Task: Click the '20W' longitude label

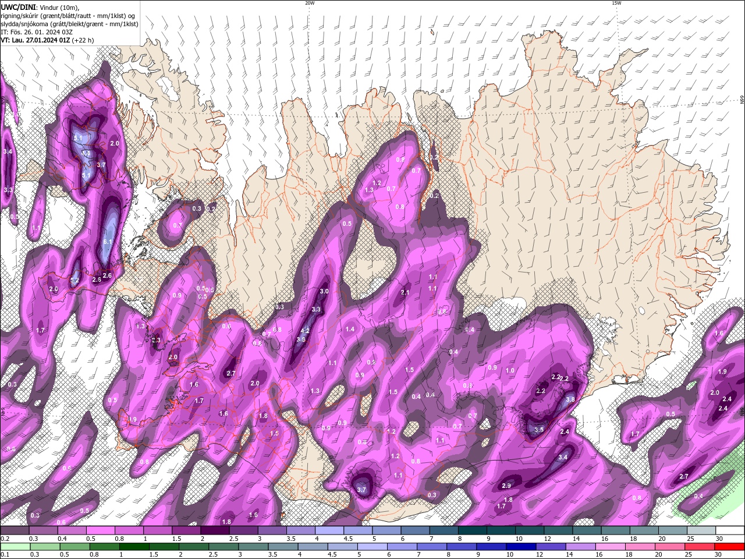Action: pyautogui.click(x=310, y=3)
